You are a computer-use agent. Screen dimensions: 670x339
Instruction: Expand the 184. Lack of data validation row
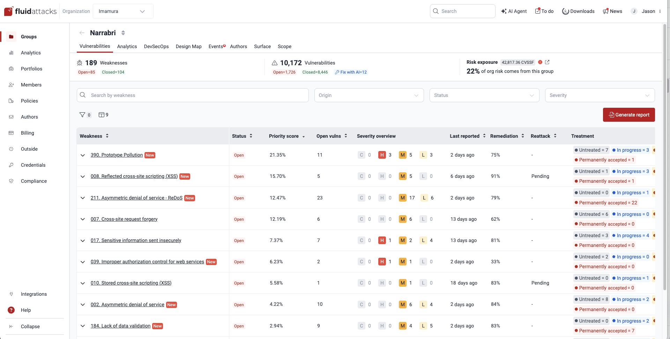(x=83, y=326)
